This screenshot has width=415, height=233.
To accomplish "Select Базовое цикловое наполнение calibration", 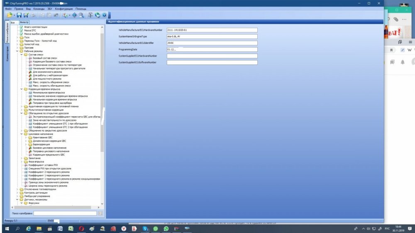I will tap(49, 148).
